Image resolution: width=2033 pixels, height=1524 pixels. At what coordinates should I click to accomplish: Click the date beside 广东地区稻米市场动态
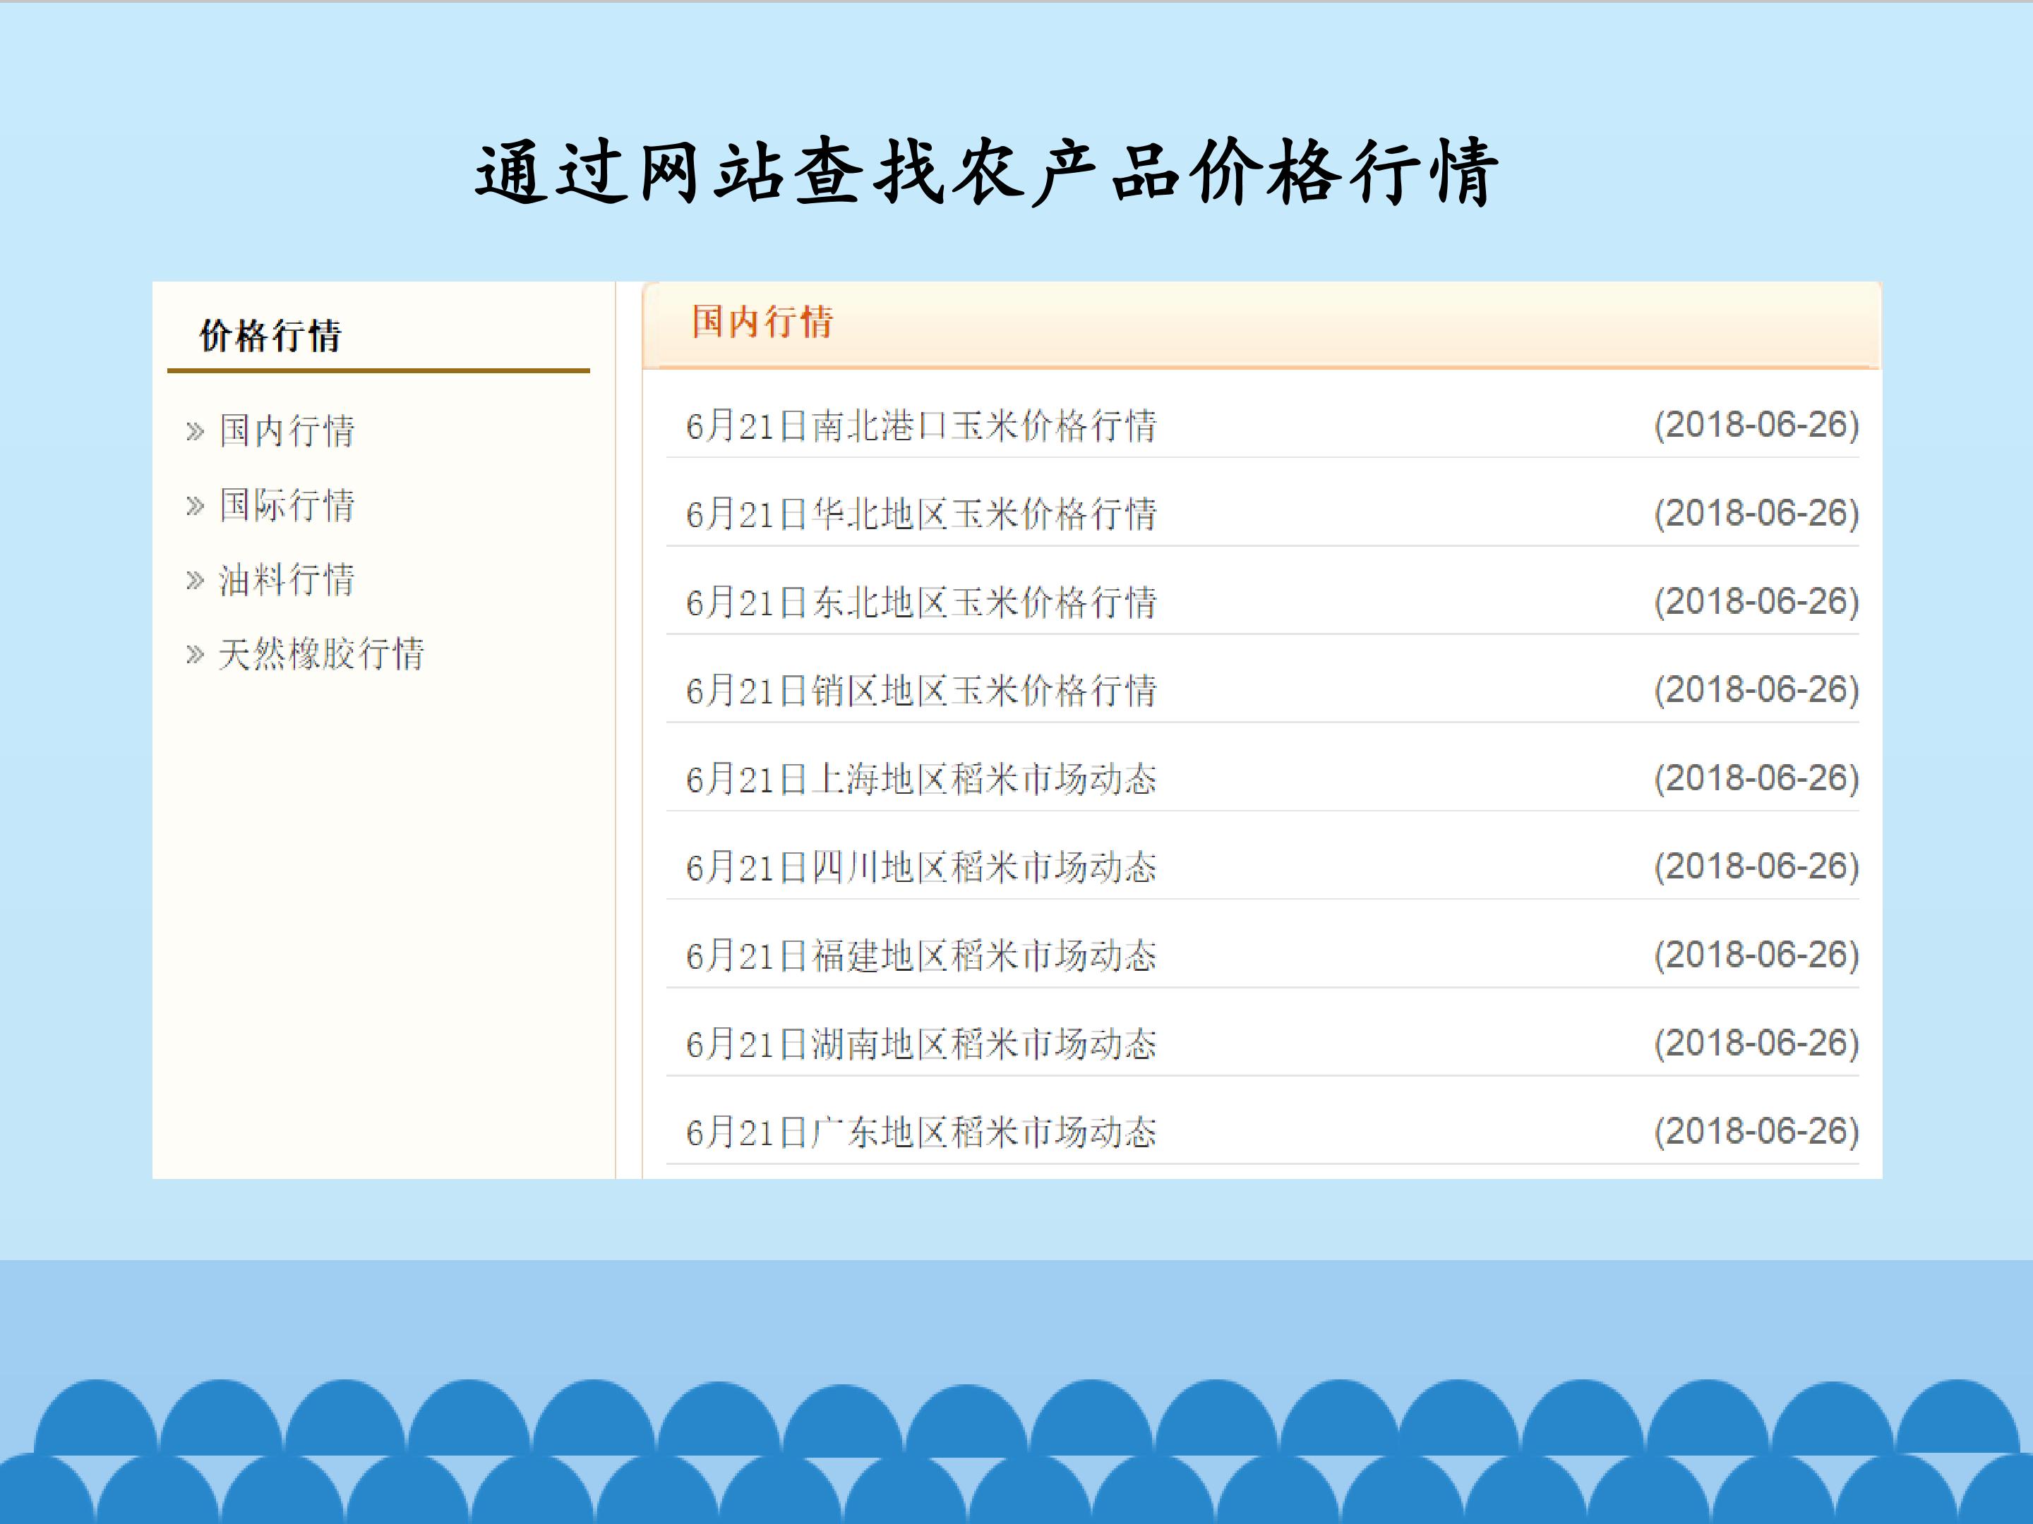[x=1757, y=1132]
